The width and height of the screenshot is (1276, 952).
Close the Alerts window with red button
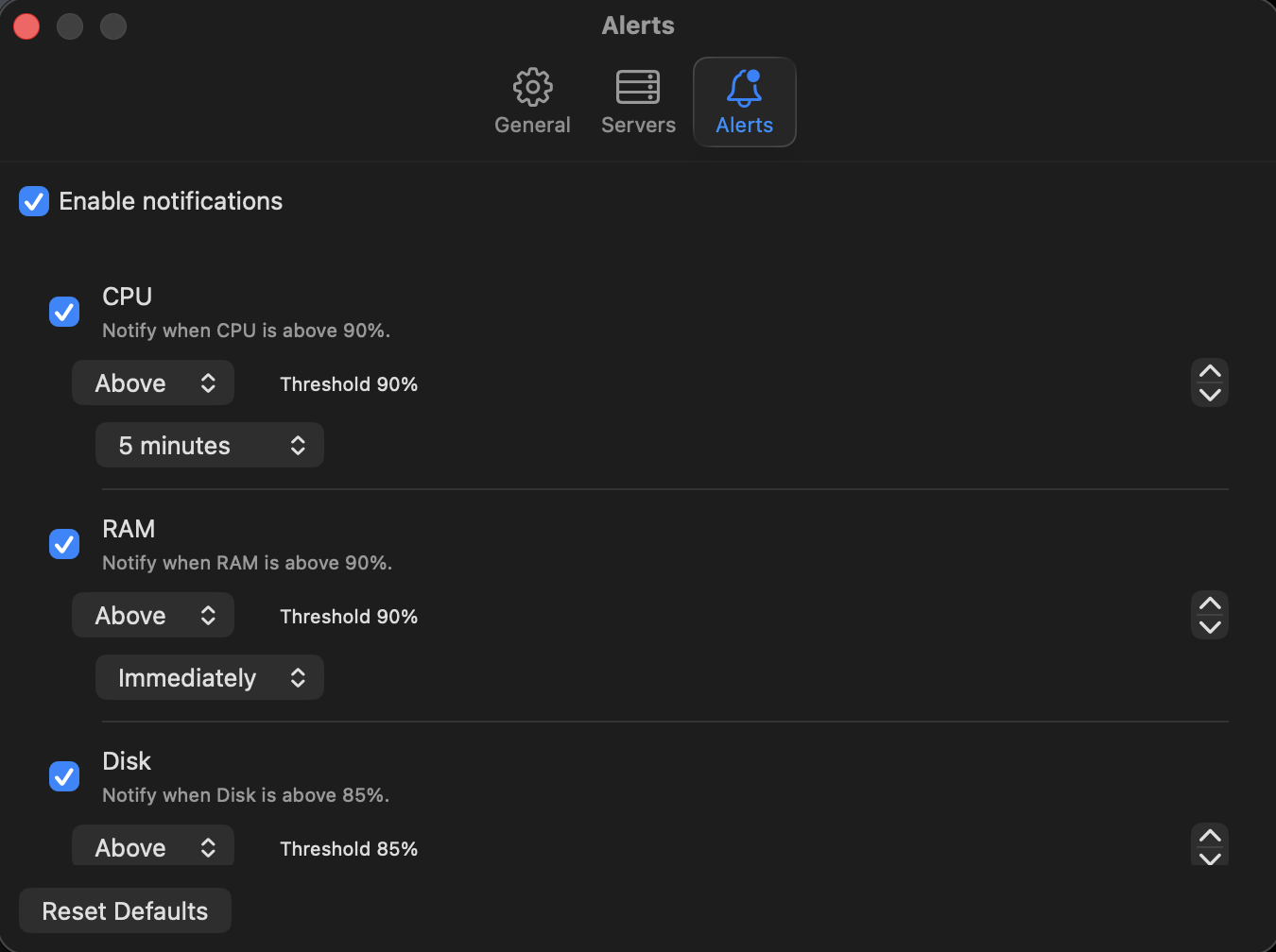(26, 26)
